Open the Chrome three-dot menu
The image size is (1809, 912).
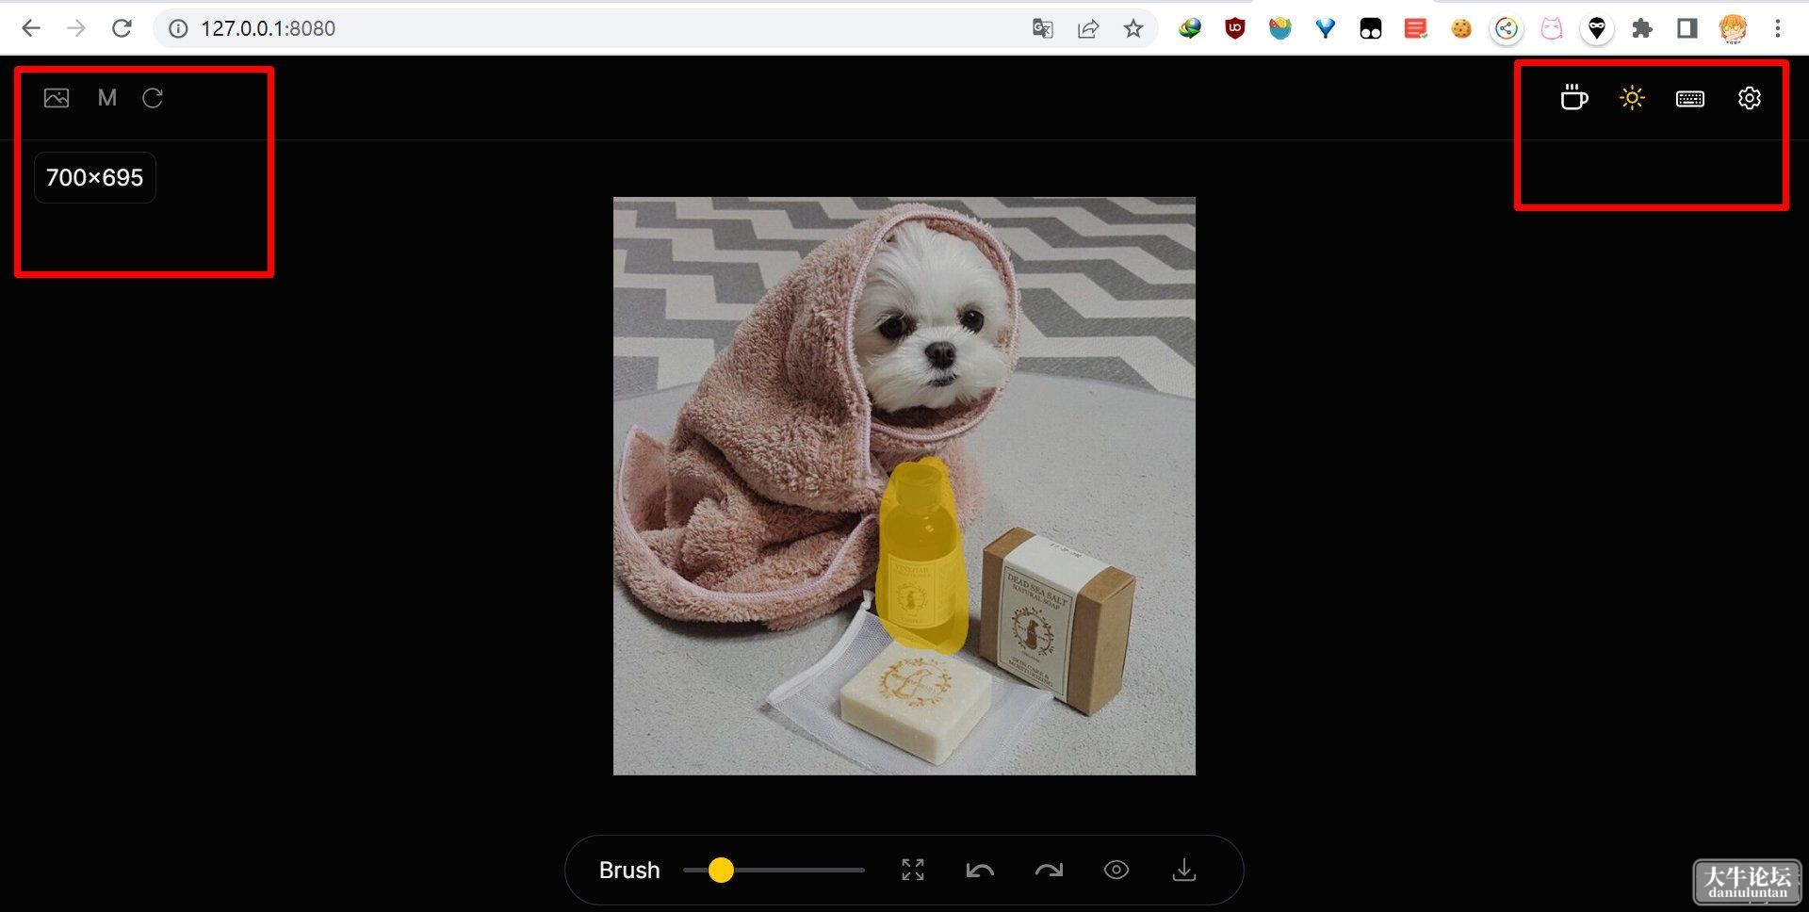click(1778, 28)
